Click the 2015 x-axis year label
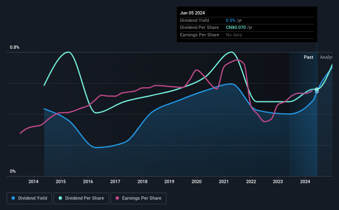Screen dimensions: 339x210 61,181
